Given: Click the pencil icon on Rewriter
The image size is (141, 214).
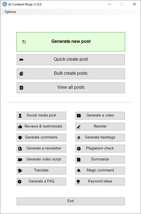Looking at the screenshot, I should click(79, 127).
